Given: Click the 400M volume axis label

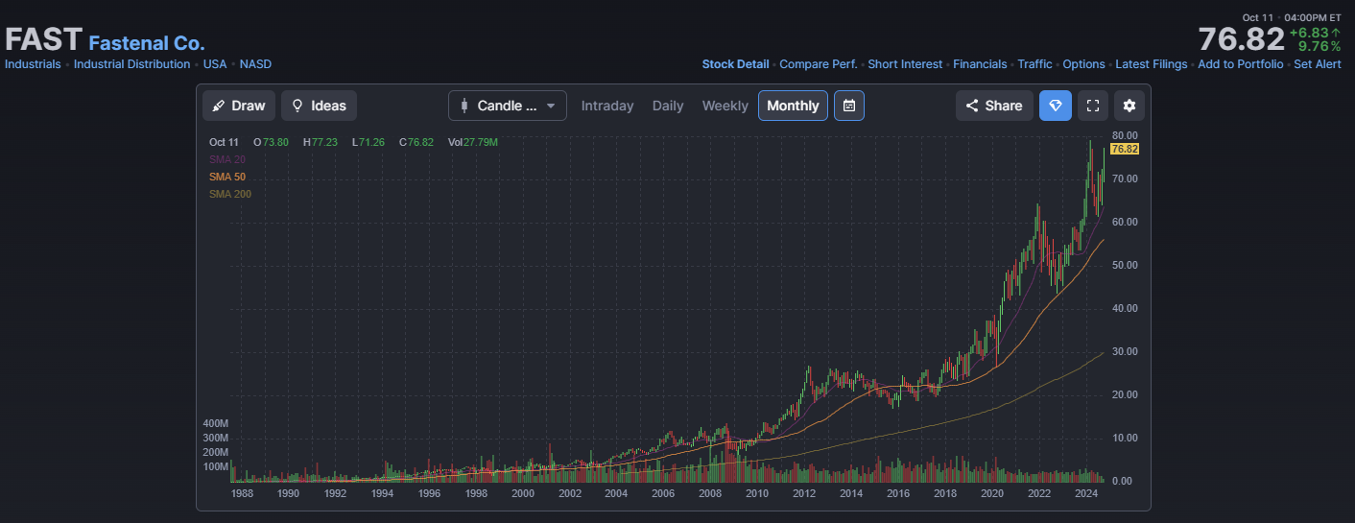Looking at the screenshot, I should pos(215,423).
